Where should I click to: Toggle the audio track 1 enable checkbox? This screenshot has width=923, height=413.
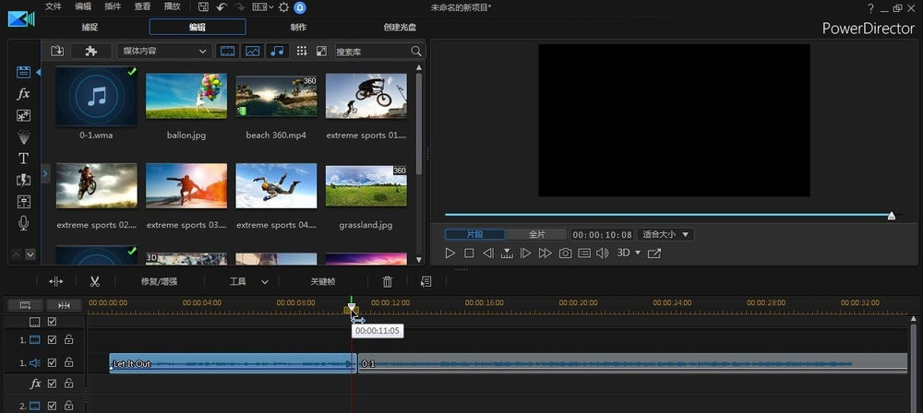52,363
